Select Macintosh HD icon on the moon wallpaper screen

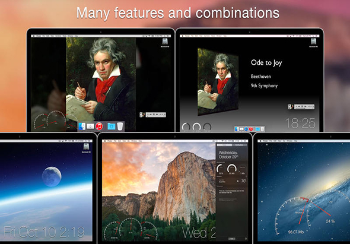click(86, 148)
